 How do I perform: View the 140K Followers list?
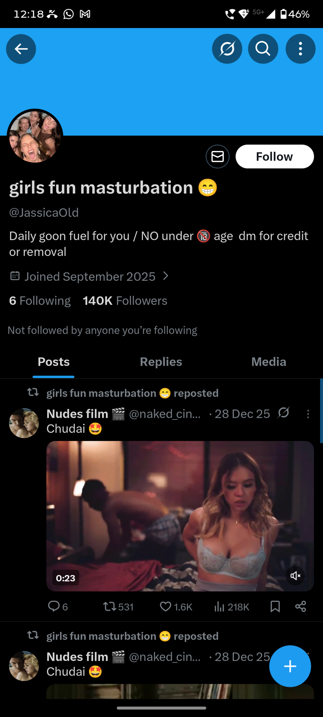point(125,301)
